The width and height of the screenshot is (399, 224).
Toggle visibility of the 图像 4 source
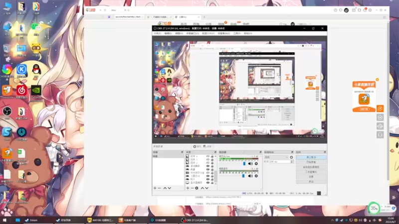(x=208, y=156)
